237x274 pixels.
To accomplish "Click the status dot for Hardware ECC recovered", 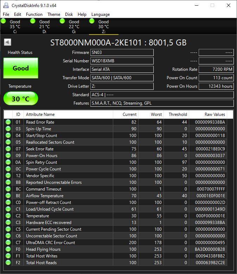I will (8, 223).
